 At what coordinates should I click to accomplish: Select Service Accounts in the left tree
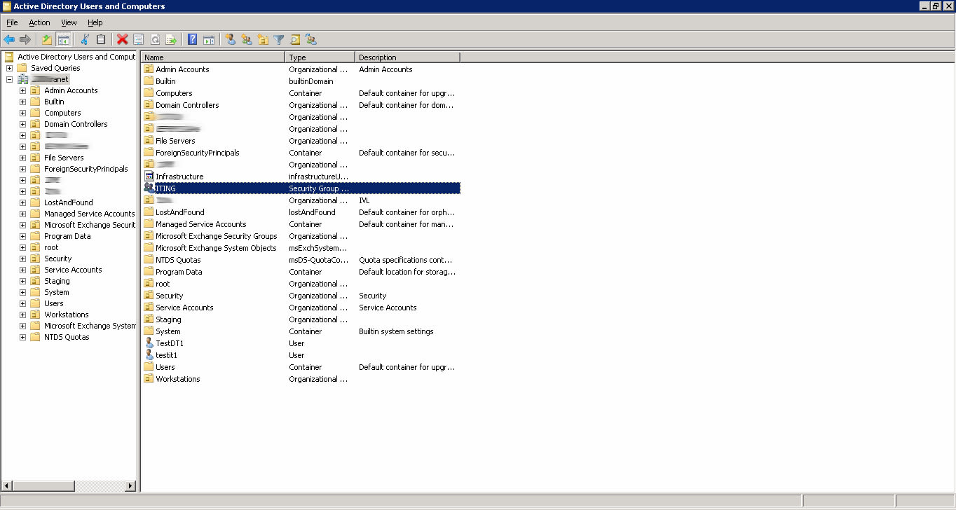(x=73, y=270)
